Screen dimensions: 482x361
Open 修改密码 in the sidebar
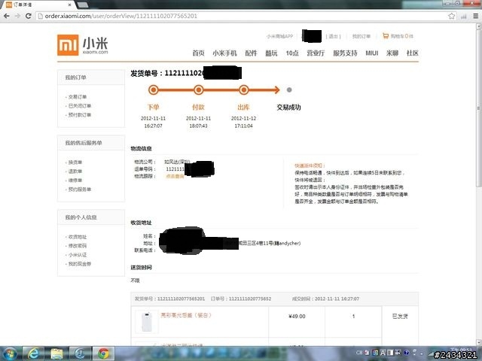click(x=77, y=246)
